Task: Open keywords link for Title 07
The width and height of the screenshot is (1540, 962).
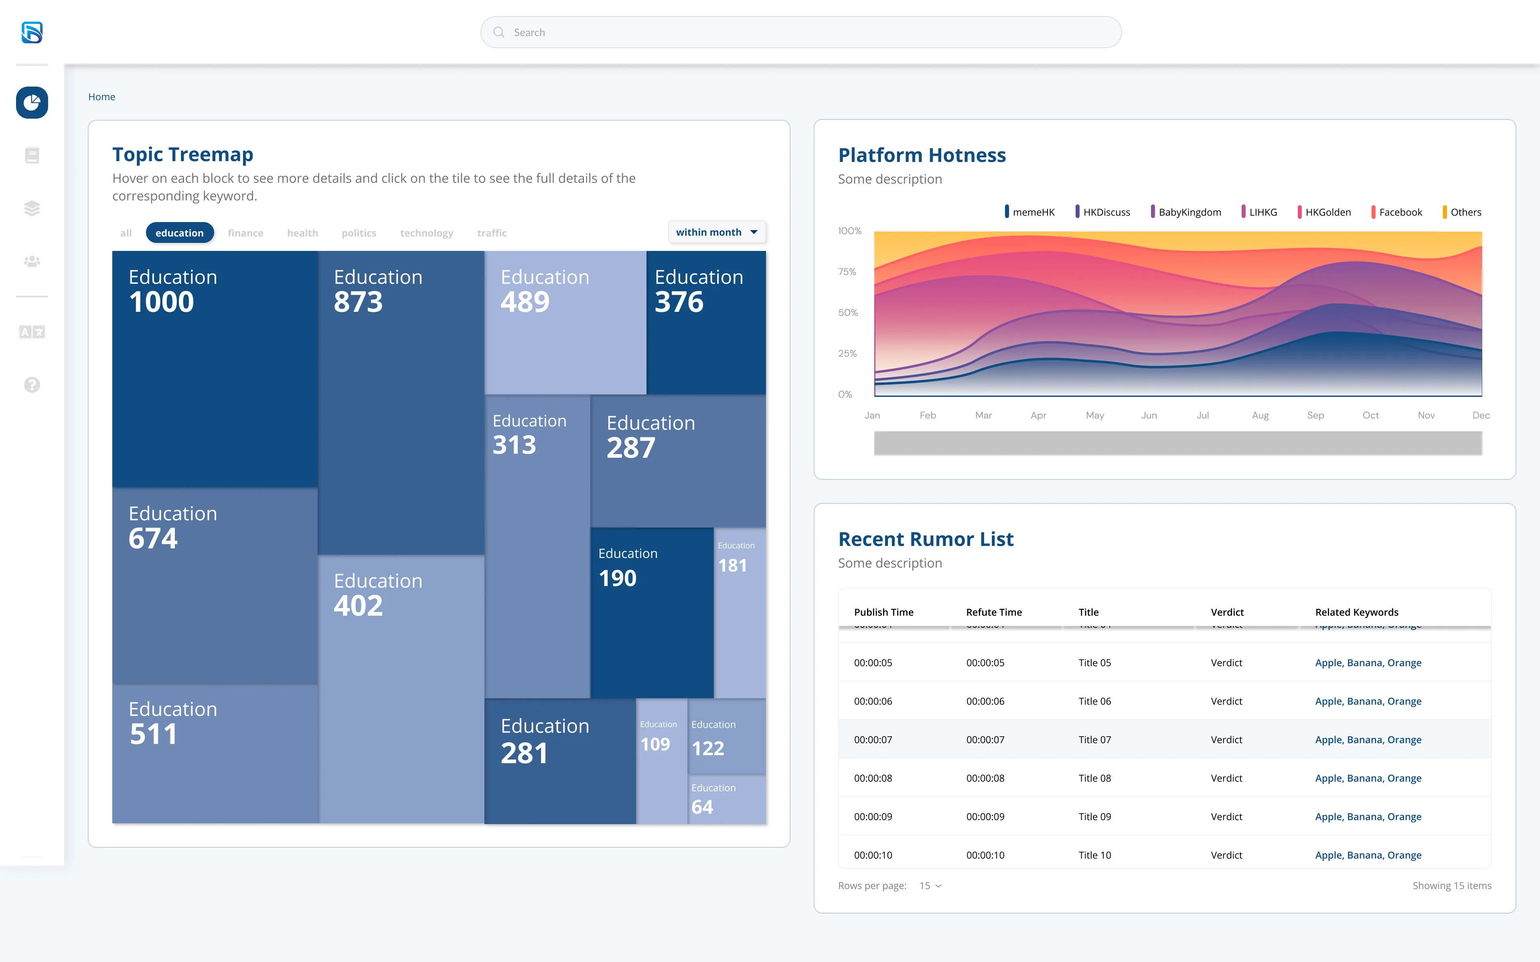Action: point(1368,739)
